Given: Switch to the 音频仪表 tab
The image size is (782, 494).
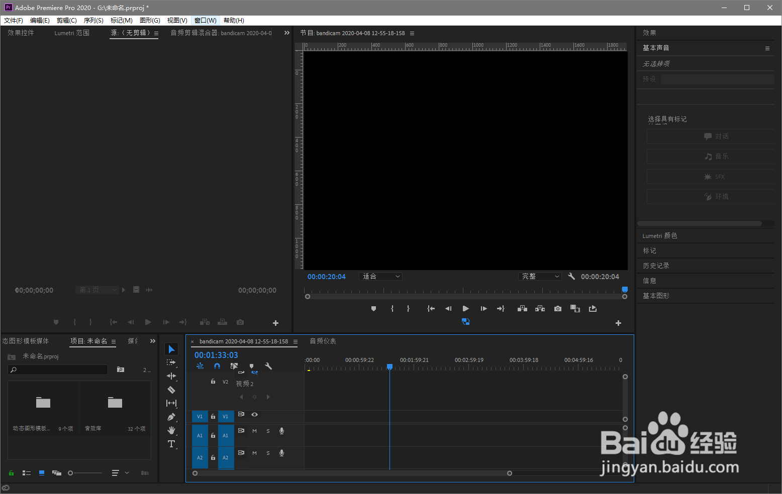Looking at the screenshot, I should pyautogui.click(x=323, y=341).
